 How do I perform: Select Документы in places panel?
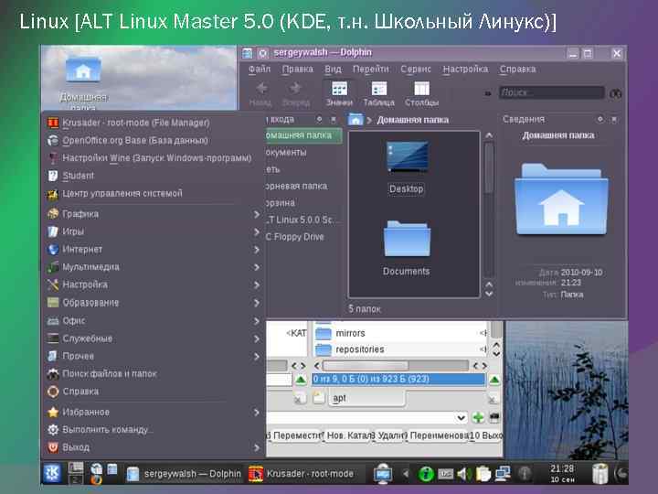click(x=303, y=152)
